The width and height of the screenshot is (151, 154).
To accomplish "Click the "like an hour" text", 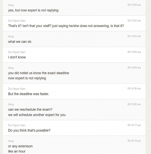I will [17, 151].
